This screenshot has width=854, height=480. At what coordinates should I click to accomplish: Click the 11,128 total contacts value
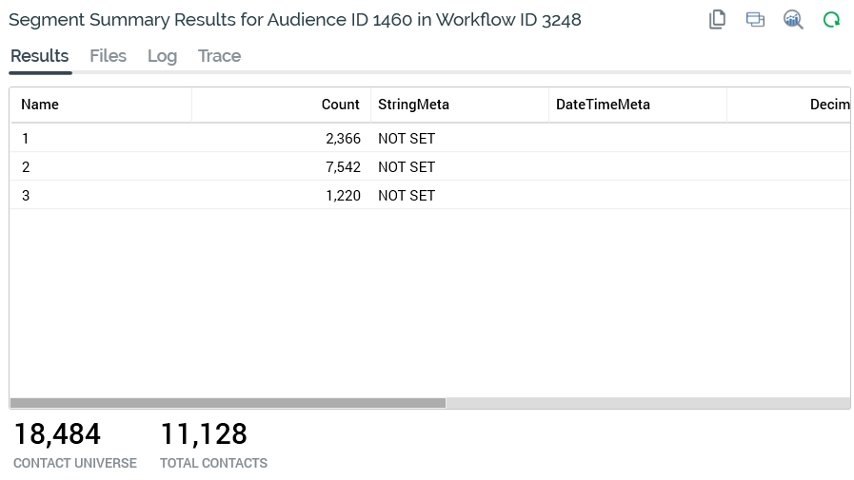pos(204,434)
